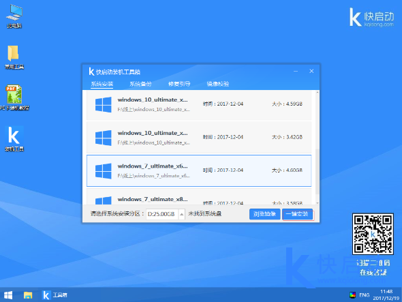Select the 系统安装 tab
This screenshot has width=402, height=302.
point(102,84)
